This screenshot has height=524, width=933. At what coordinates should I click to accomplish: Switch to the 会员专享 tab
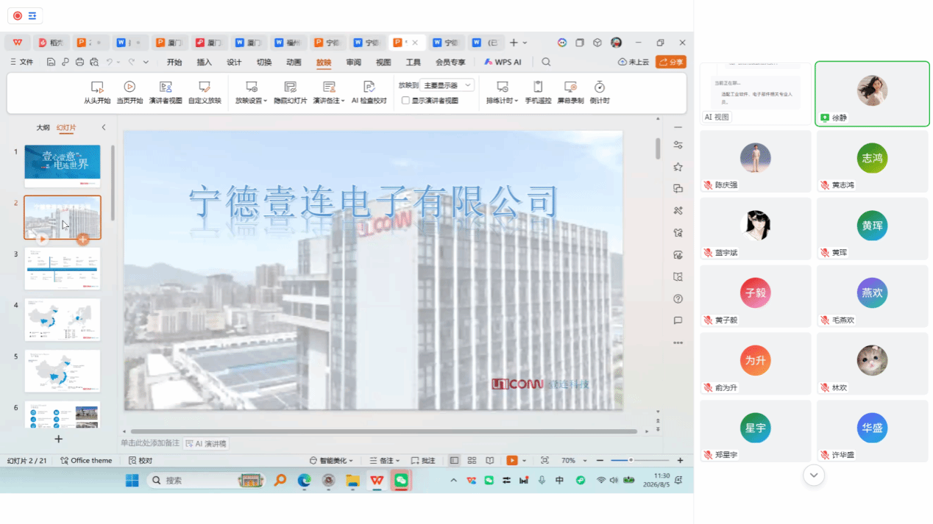tap(450, 62)
